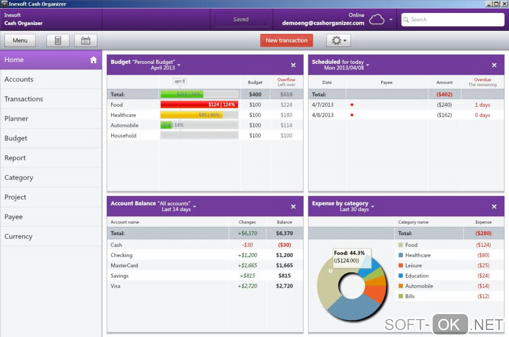
Task: Click red overdue dot for 4/7/2013
Action: [x=352, y=105]
